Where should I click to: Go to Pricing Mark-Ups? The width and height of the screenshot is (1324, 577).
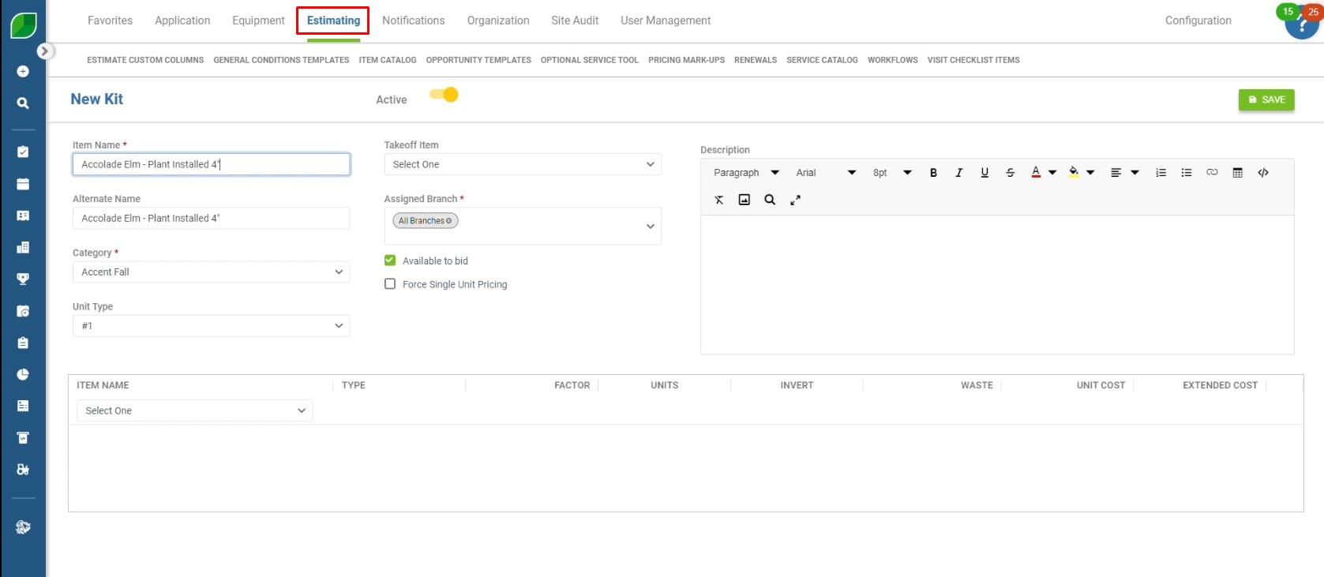[x=686, y=60]
